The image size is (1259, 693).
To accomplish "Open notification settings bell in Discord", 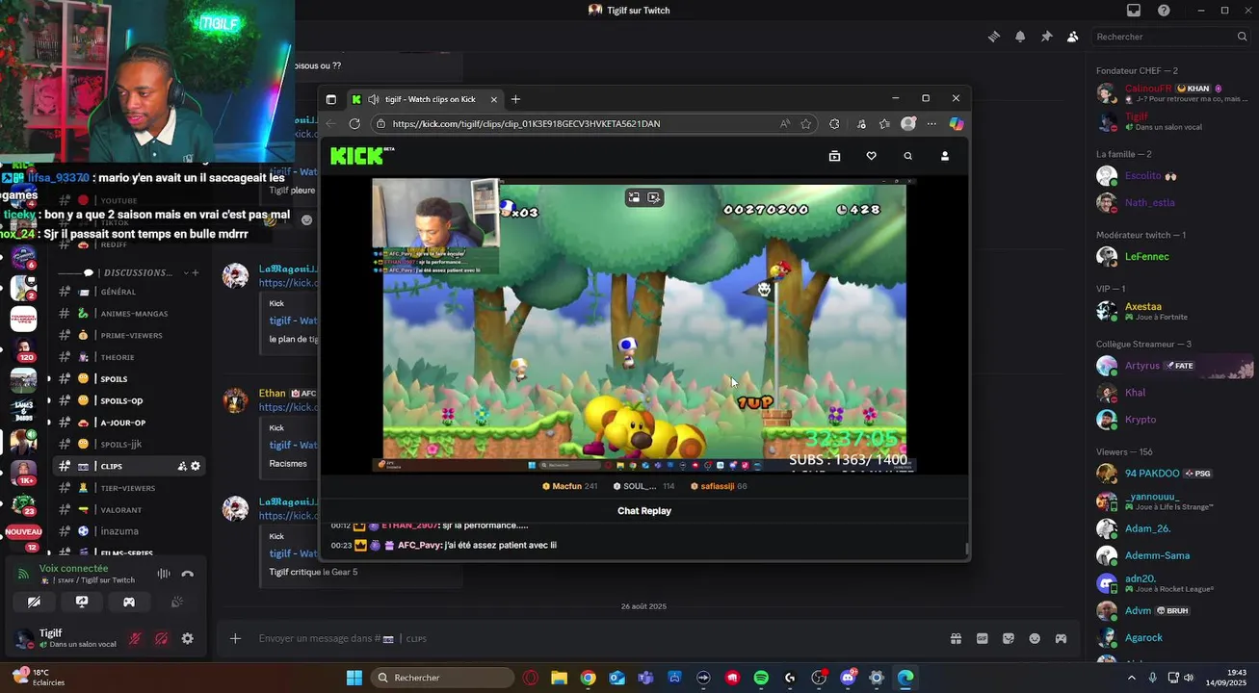I will 1020,37.
